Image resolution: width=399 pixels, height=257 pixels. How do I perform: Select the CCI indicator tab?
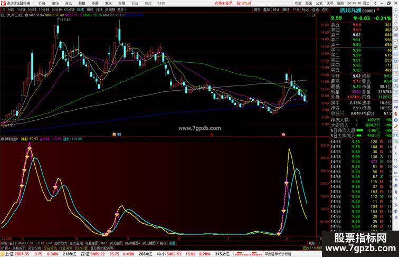click(49, 243)
